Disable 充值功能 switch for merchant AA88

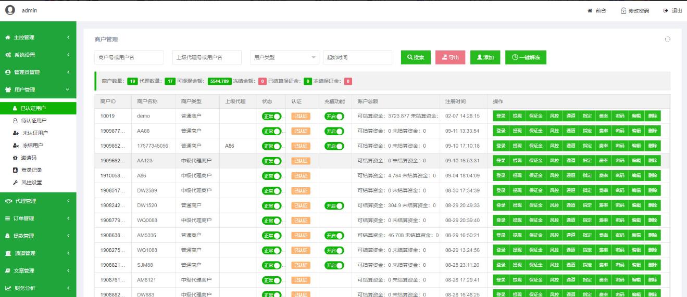click(334, 131)
